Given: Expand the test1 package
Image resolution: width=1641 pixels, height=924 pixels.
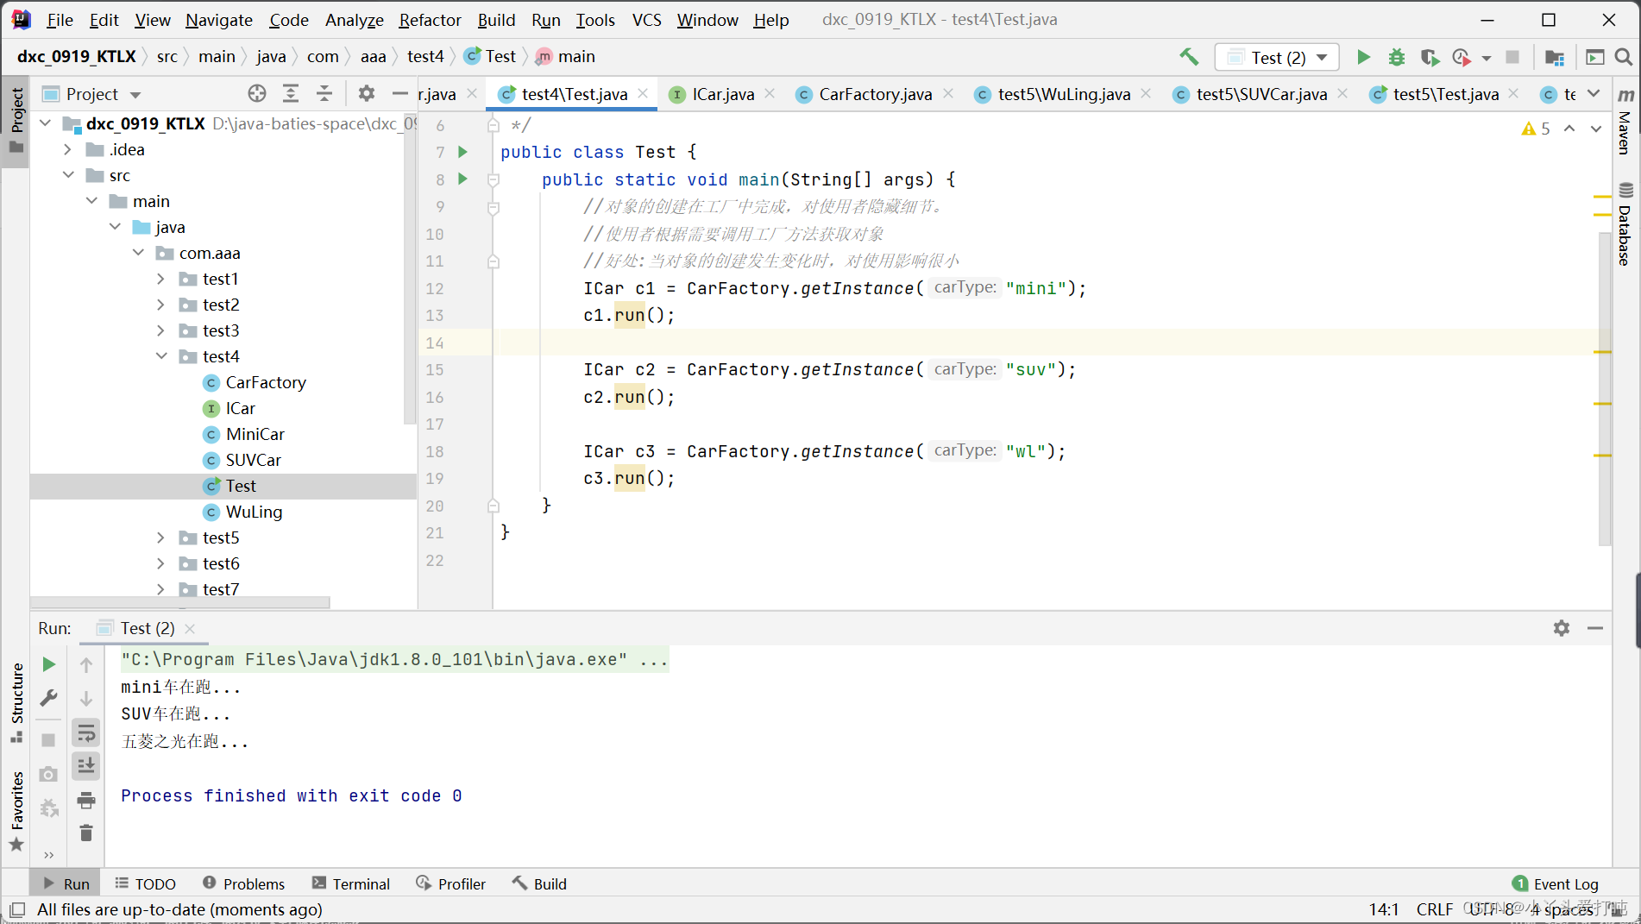Looking at the screenshot, I should tap(160, 279).
